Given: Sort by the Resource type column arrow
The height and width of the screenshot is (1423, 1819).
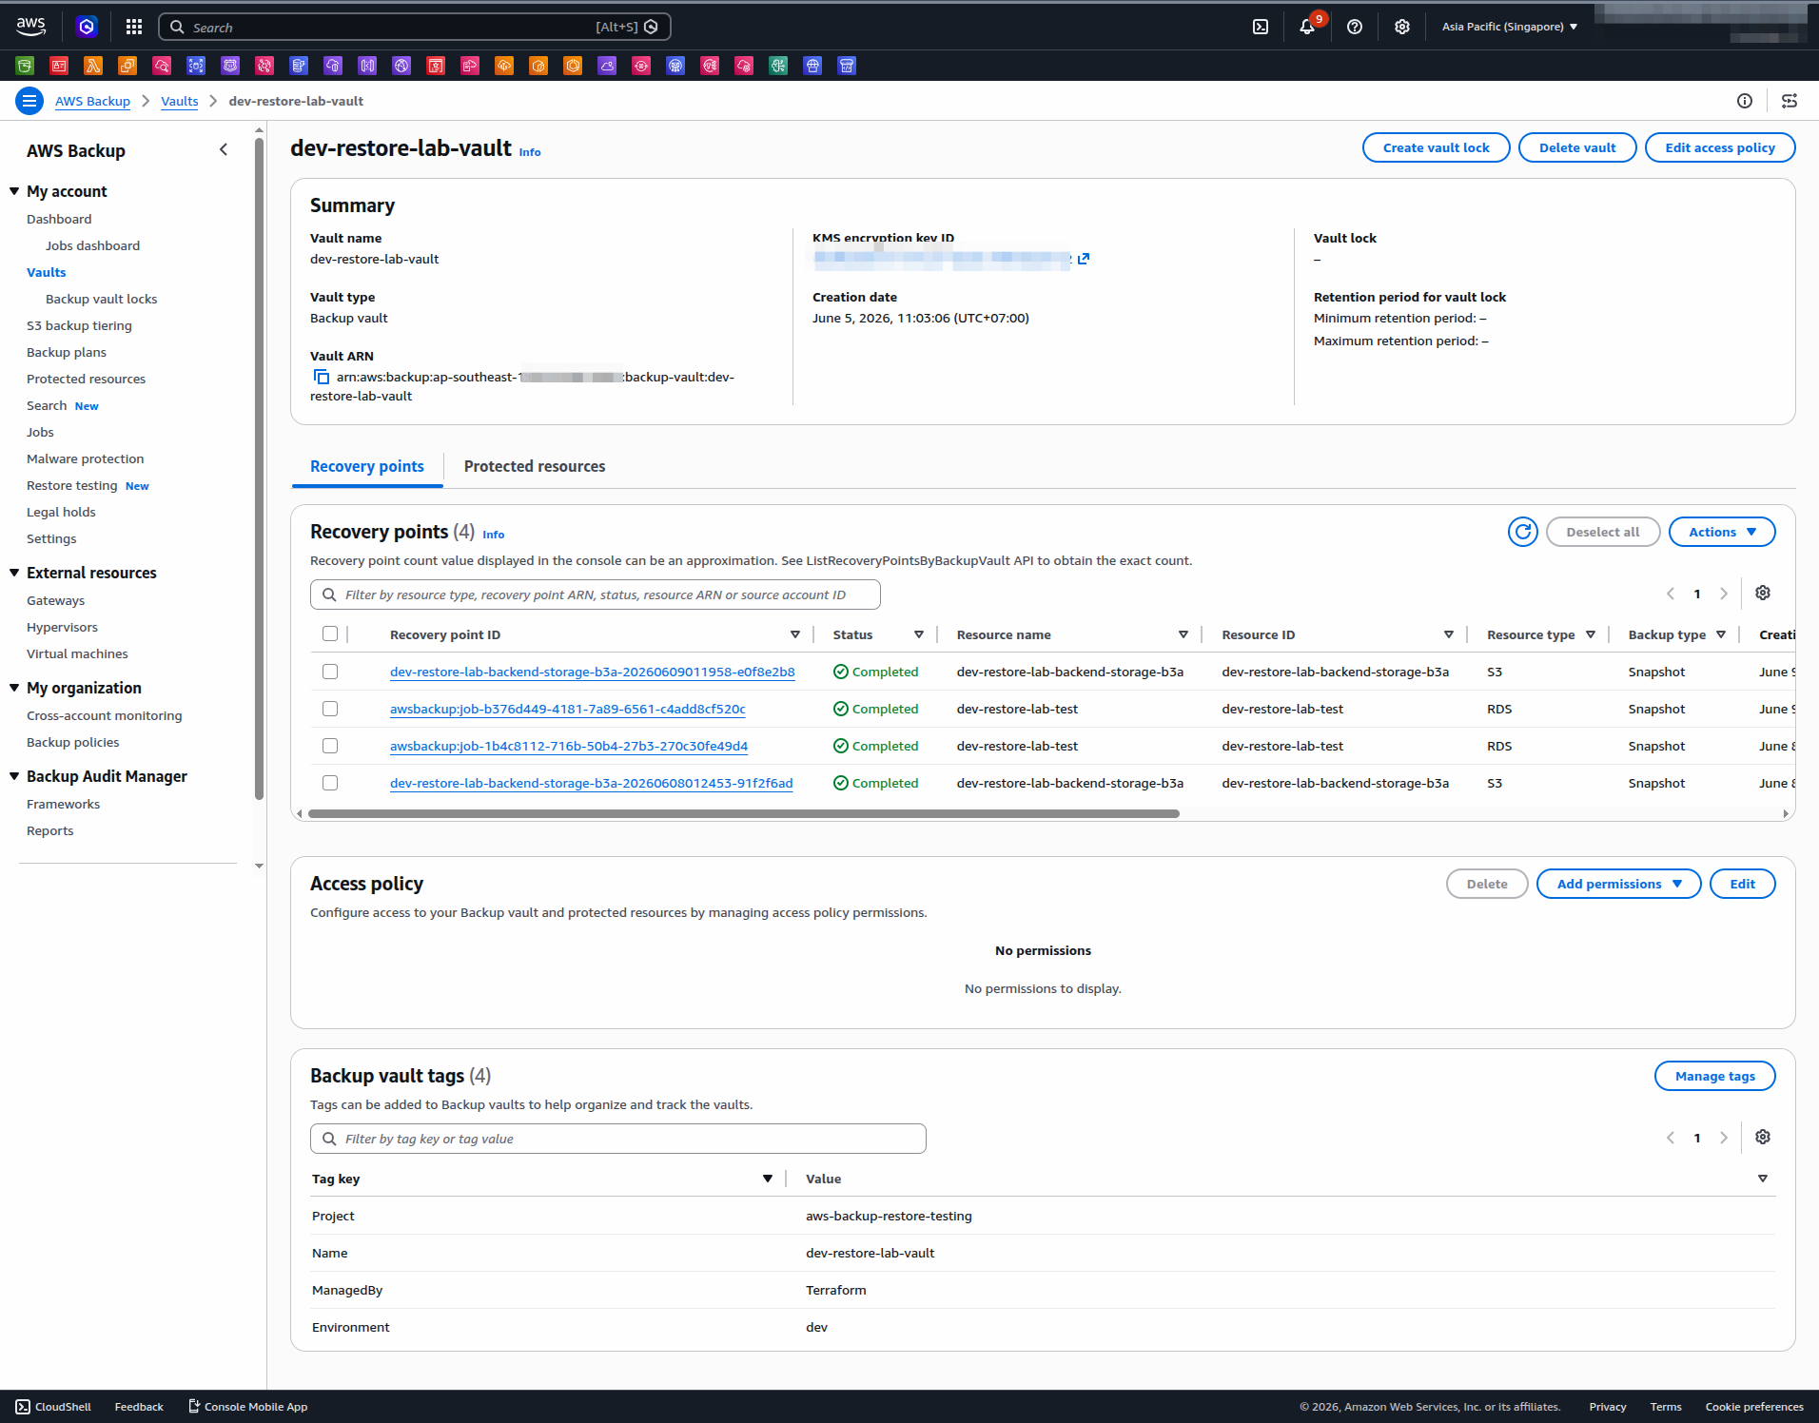Looking at the screenshot, I should 1590,634.
